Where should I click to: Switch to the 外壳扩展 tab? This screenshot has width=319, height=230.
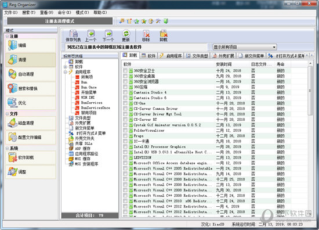[223, 56]
